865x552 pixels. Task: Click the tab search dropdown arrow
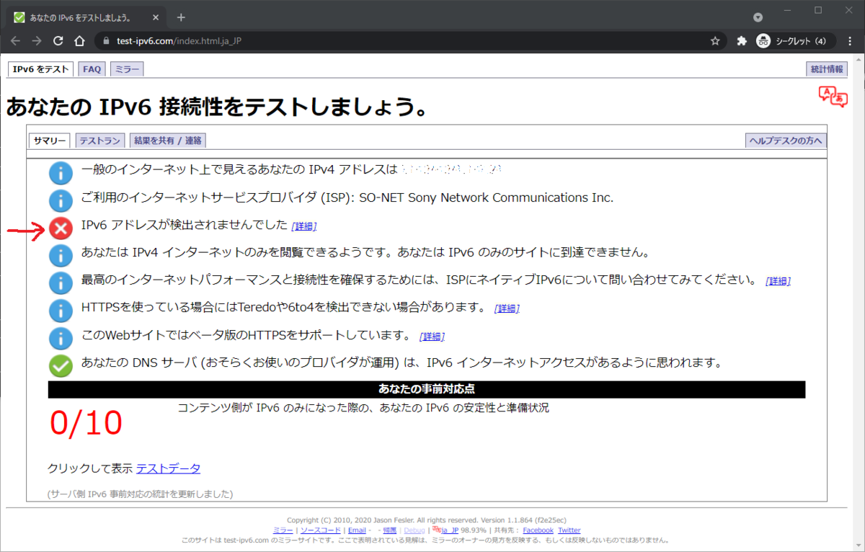tap(758, 17)
